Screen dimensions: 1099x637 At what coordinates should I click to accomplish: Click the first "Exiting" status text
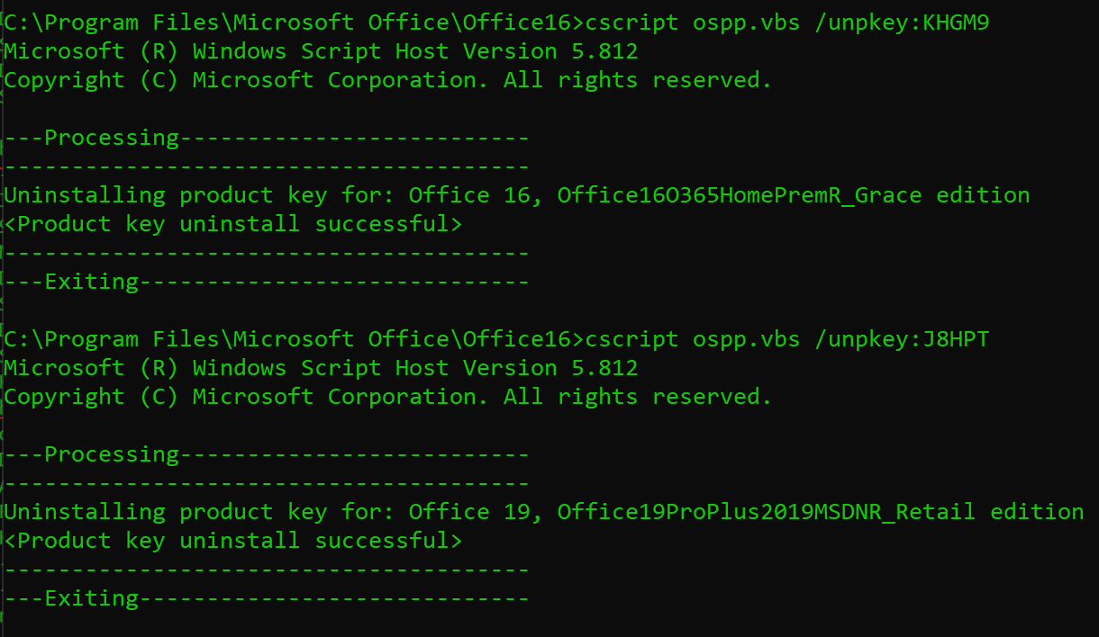point(91,282)
